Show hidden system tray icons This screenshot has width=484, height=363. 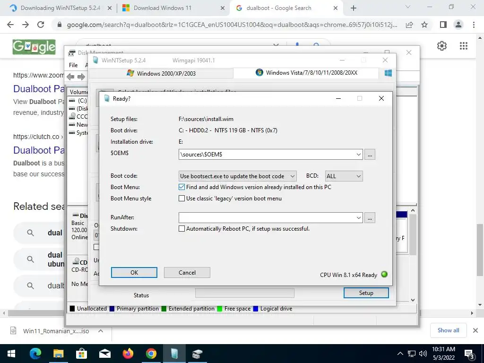(400, 354)
